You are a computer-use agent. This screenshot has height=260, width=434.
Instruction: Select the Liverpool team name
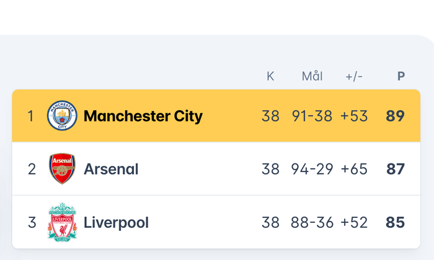pyautogui.click(x=116, y=222)
